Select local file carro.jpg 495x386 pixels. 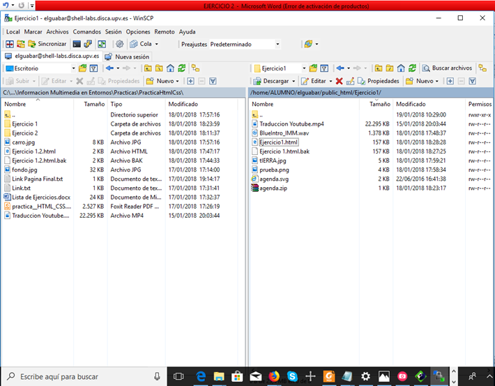(x=24, y=142)
